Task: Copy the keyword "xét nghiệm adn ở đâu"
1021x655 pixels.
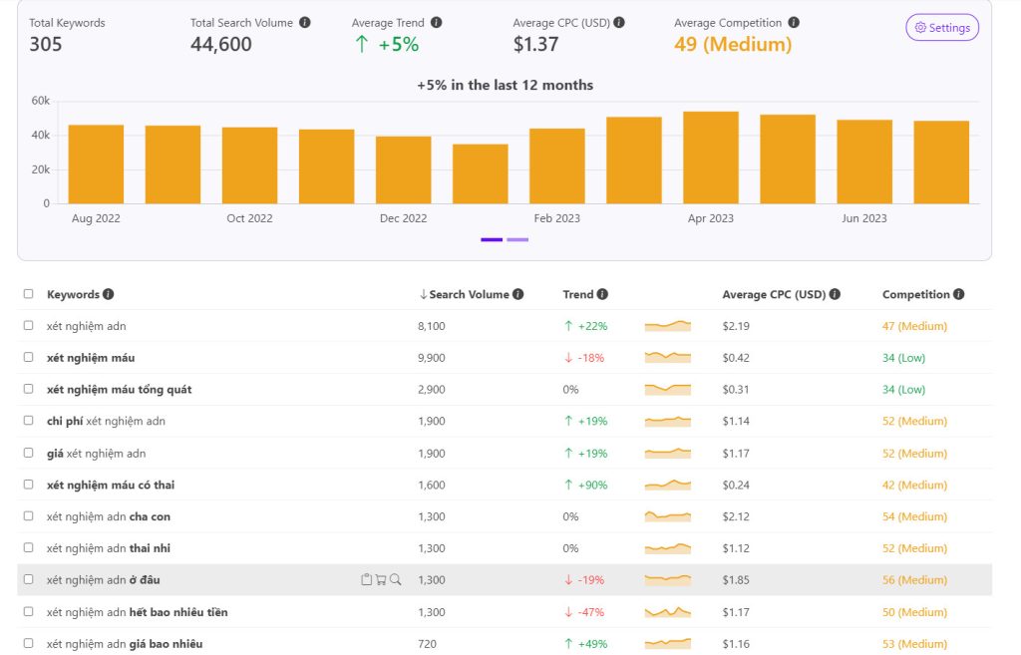Action: [x=366, y=579]
